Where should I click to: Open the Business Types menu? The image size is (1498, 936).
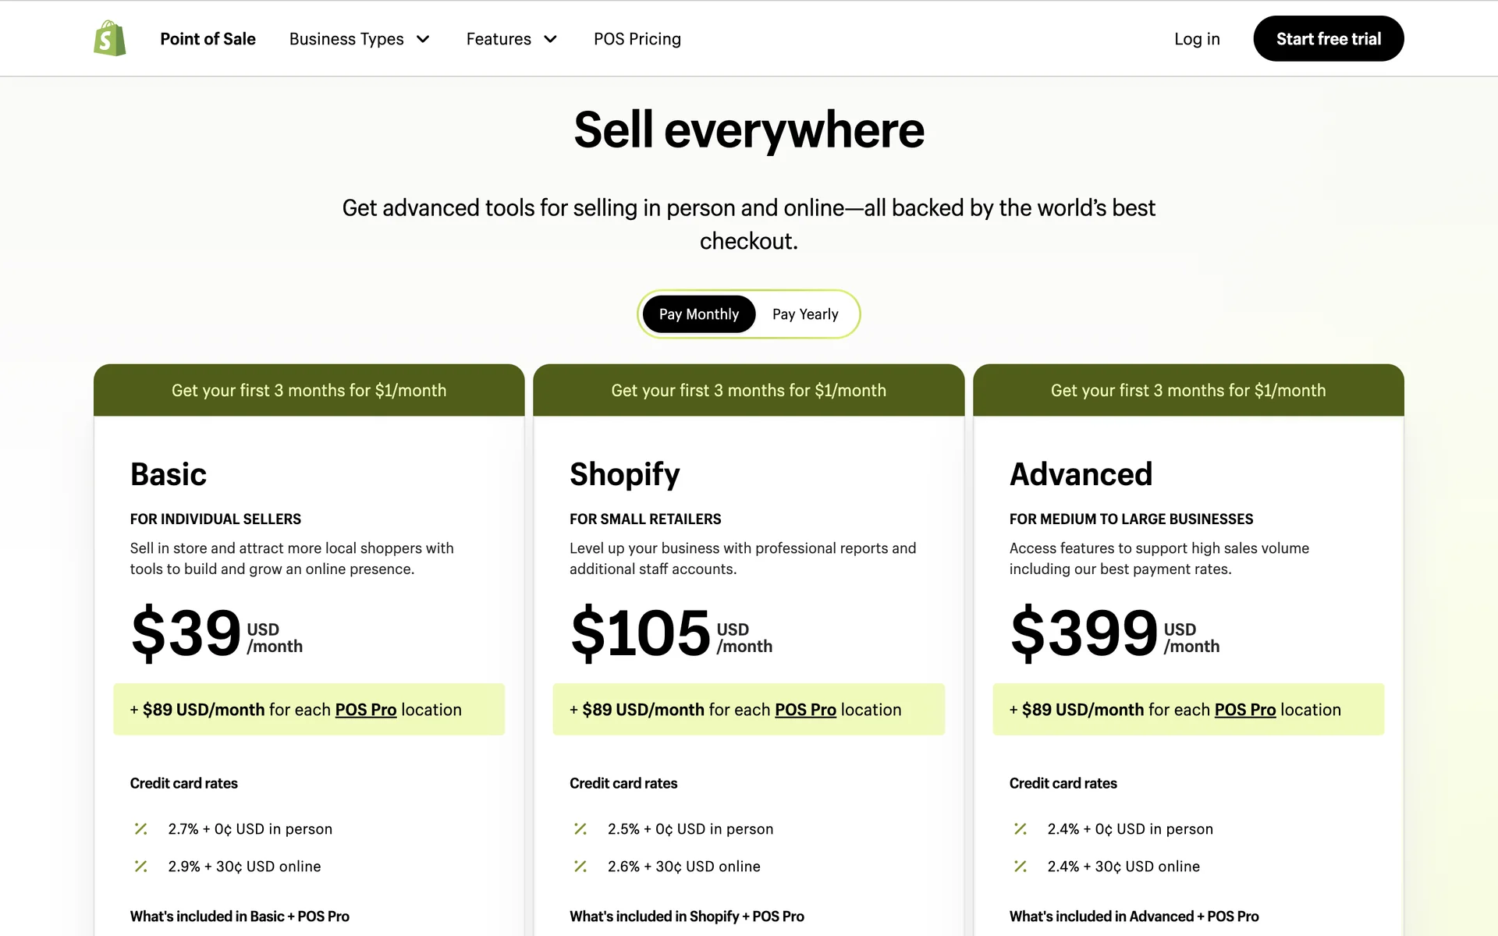pos(346,39)
